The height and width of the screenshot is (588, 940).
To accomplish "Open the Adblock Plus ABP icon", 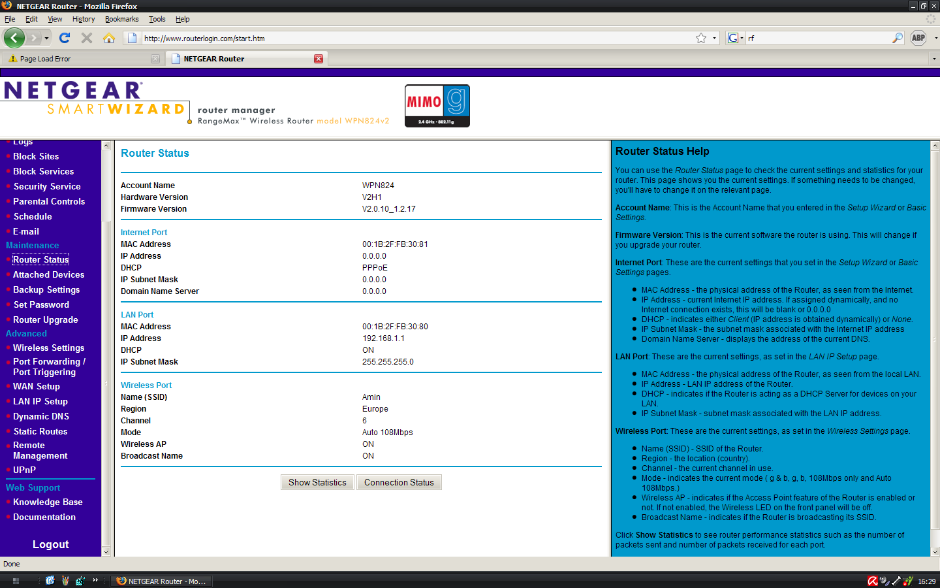I will pos(918,38).
